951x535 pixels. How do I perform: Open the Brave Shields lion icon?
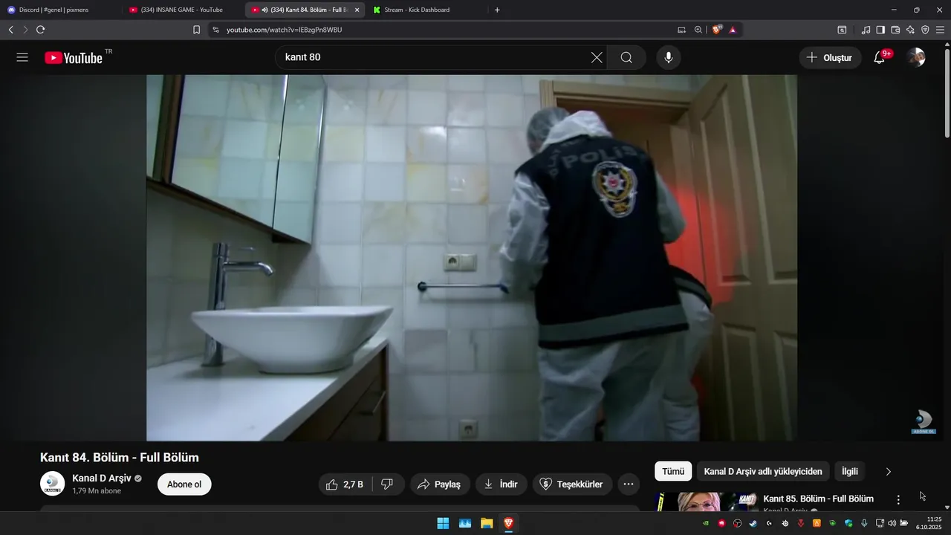click(x=717, y=30)
